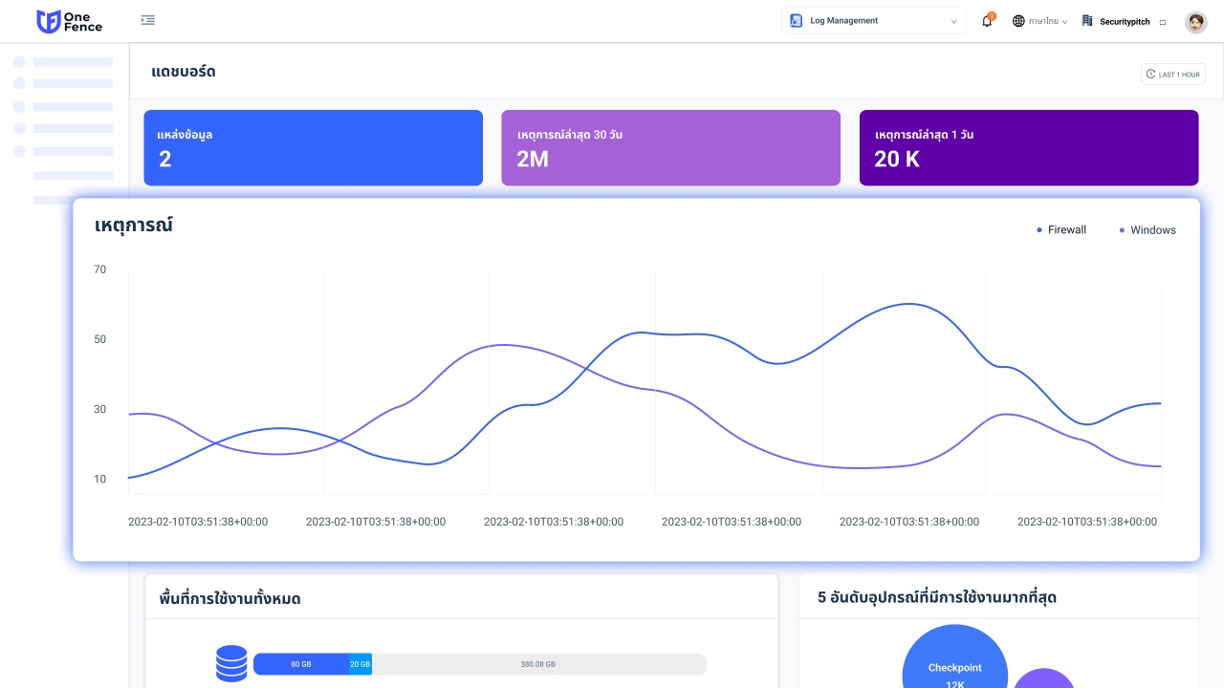
Task: Click the Securitypitch organization name
Action: click(1125, 21)
